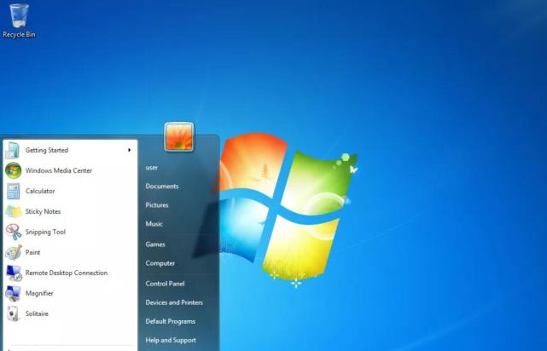Launch Calculator from program list
Image resolution: width=547 pixels, height=351 pixels.
click(40, 191)
